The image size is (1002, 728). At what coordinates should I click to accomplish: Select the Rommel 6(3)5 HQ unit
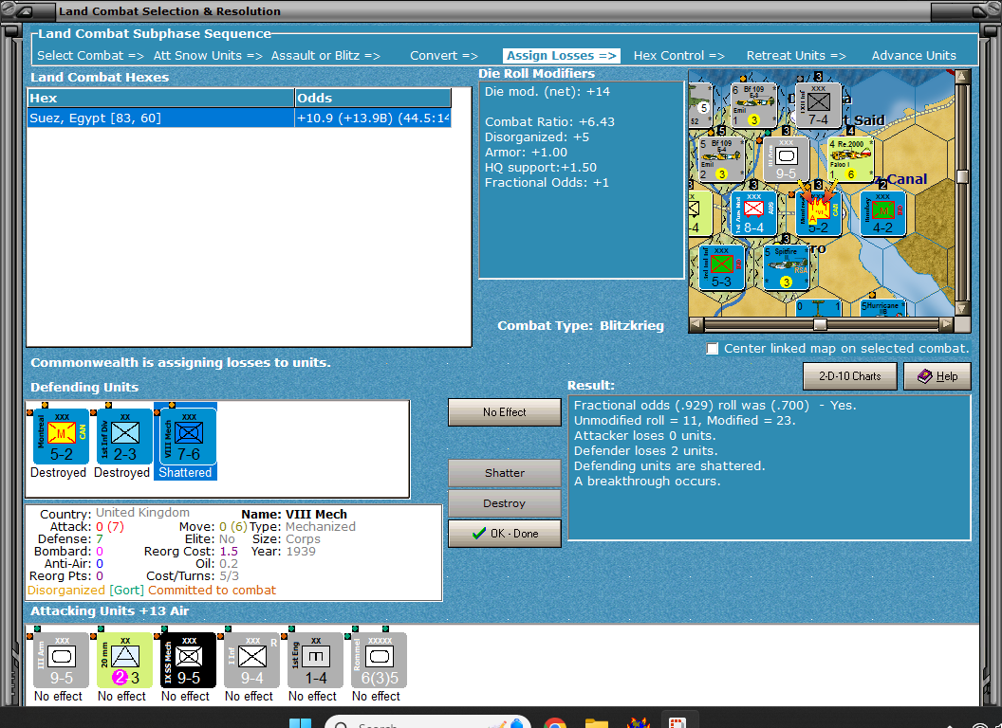coord(379,661)
